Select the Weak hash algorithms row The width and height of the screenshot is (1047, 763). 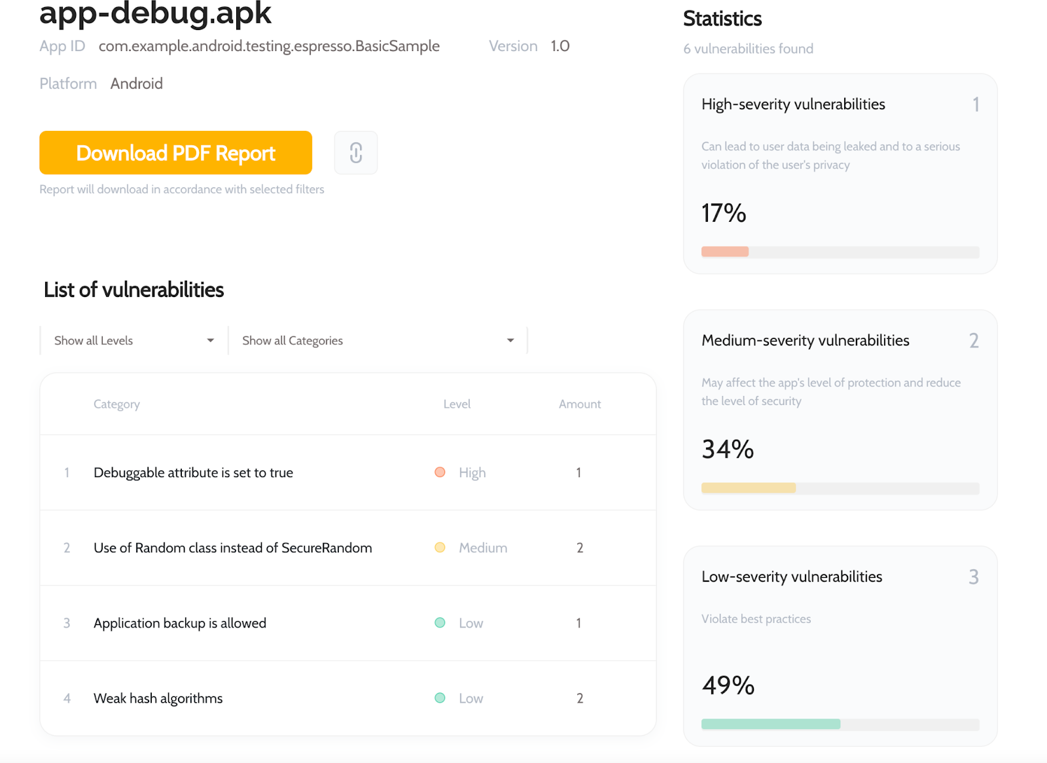[x=158, y=698]
